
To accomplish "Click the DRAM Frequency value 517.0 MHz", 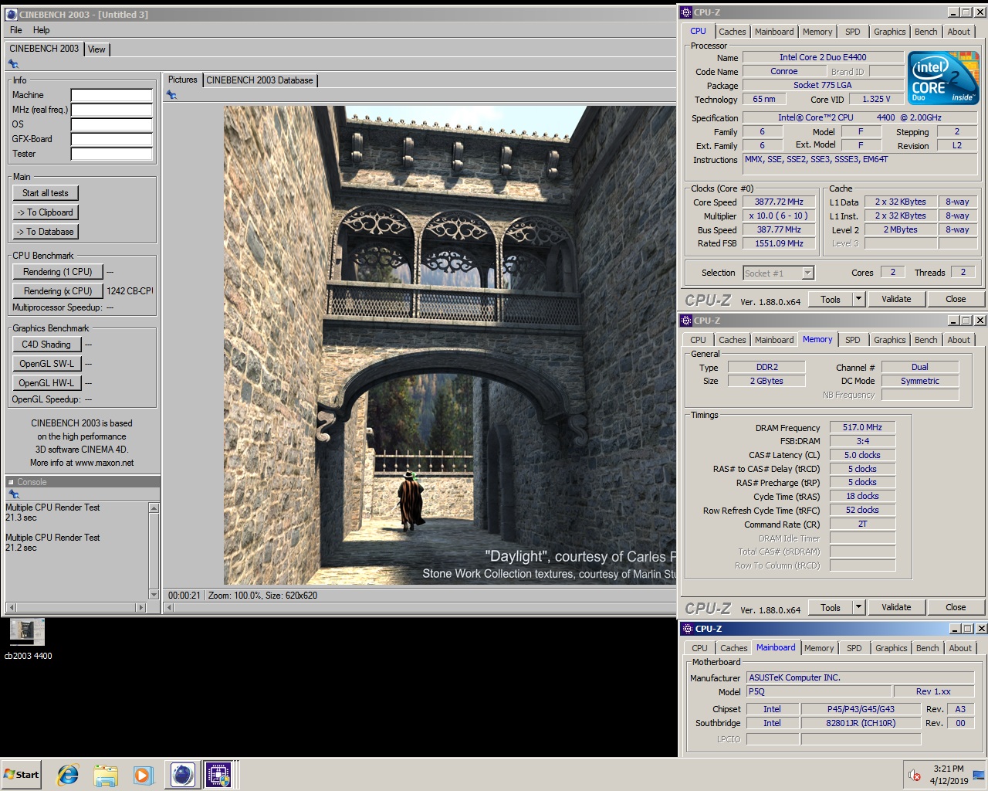I will 862,427.
